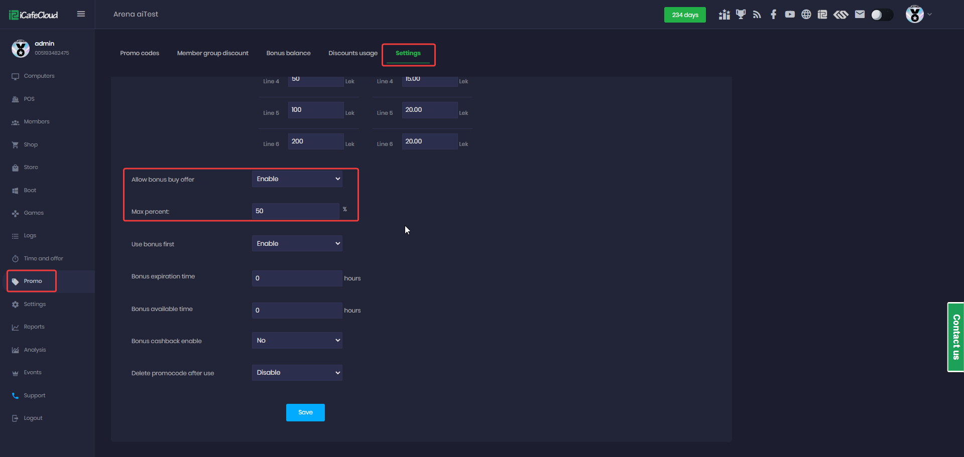This screenshot has width=964, height=457.
Task: Expand Delete promocode after use dropdown
Action: (297, 373)
